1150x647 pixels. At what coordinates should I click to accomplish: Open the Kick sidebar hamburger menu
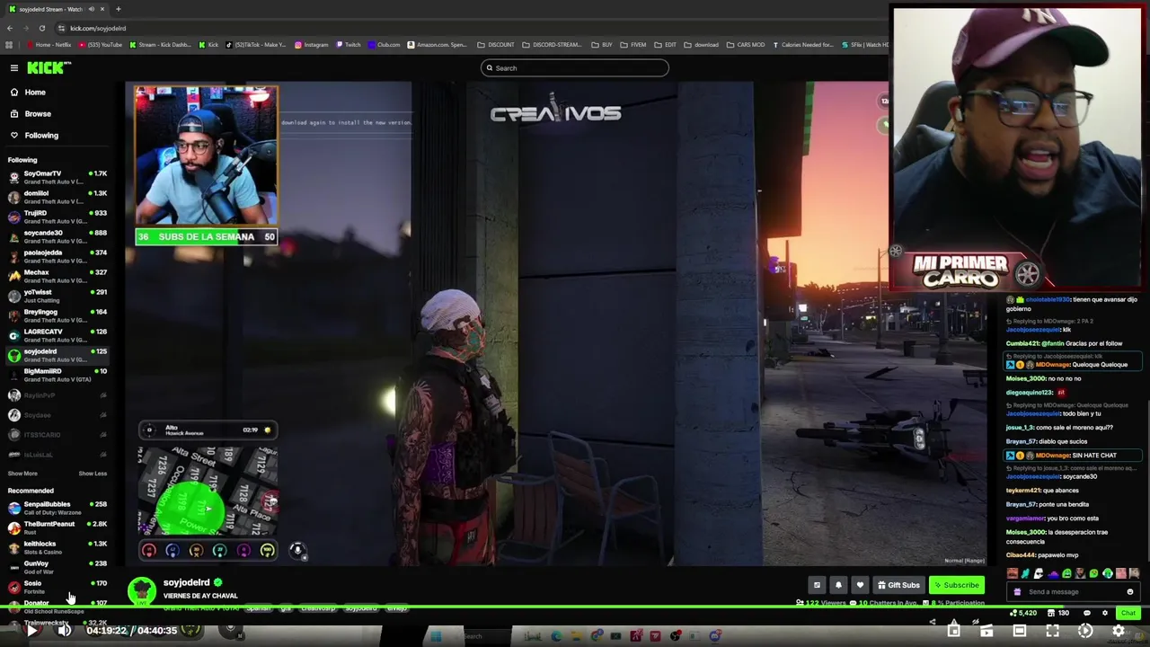click(14, 68)
